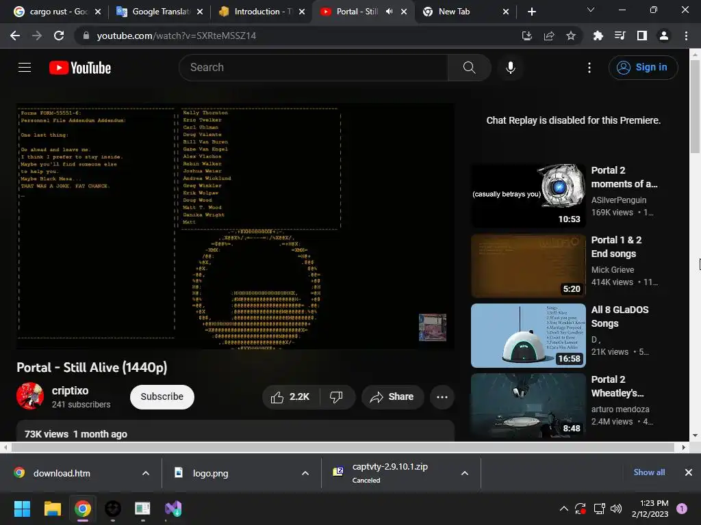Click the YouTube logo
The height and width of the screenshot is (525, 701).
(80, 68)
